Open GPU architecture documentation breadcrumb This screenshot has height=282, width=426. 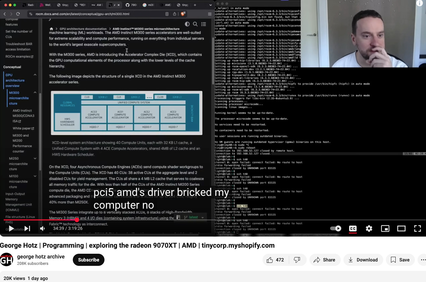(83, 29)
